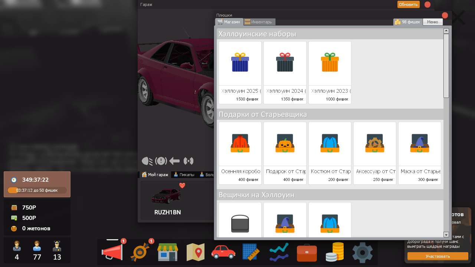475x267 pixels.
Task: Click the red car icon
Action: point(223,252)
